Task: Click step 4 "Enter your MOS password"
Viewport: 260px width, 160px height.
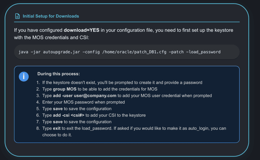Action: click(x=84, y=102)
